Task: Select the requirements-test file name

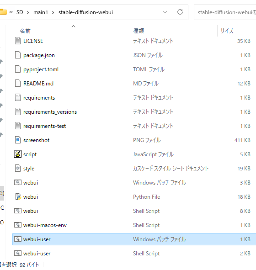Action: (44, 126)
